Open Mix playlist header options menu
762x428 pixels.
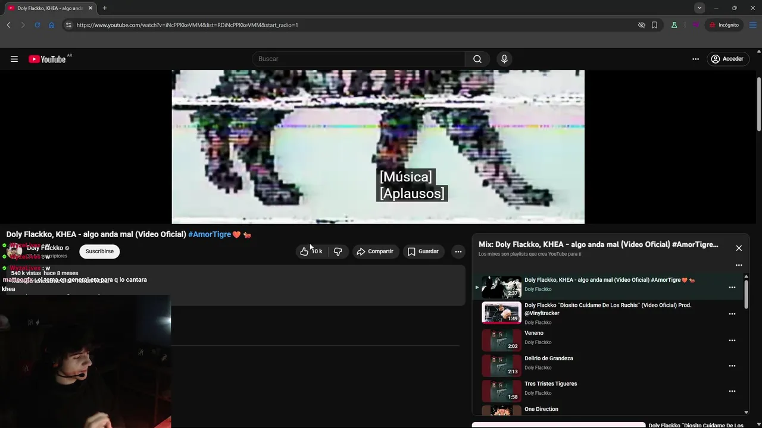739,265
